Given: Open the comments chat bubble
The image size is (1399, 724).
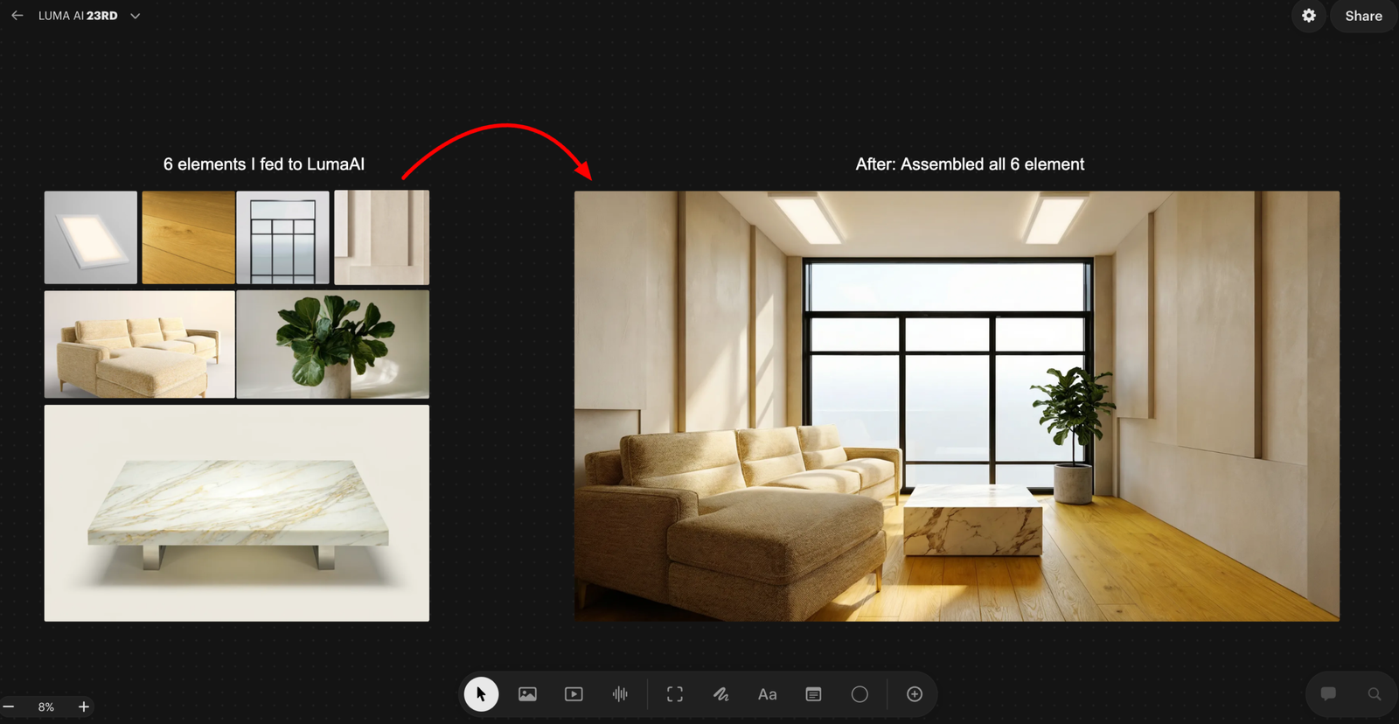Looking at the screenshot, I should click(x=1328, y=694).
